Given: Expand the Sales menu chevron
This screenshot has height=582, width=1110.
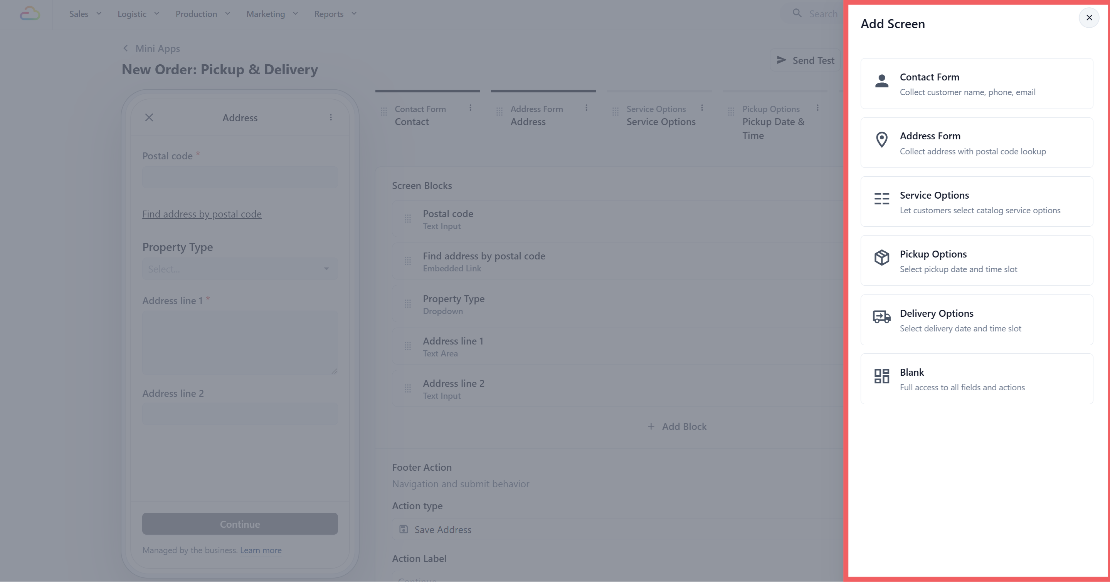Looking at the screenshot, I should 99,14.
